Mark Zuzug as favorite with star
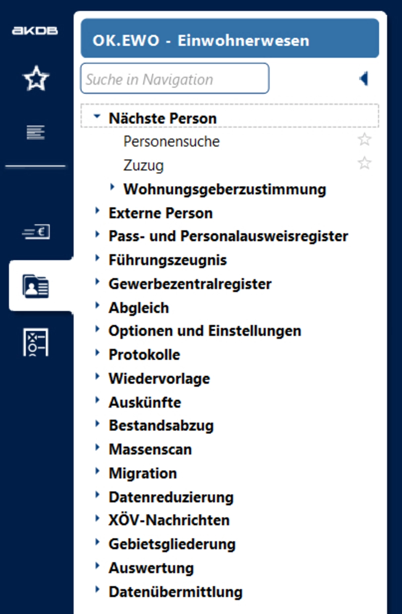402x614 pixels. pyautogui.click(x=364, y=163)
